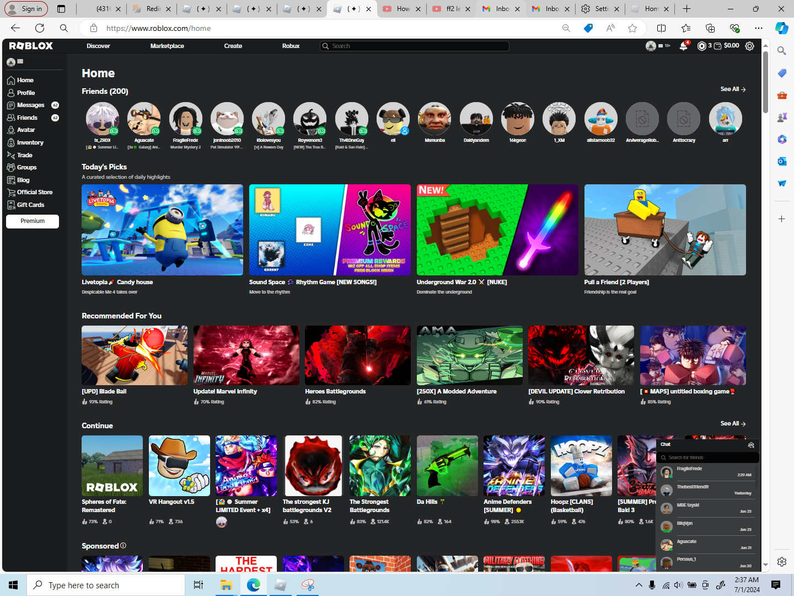
Task: Open Inventory from the sidebar
Action: (x=30, y=142)
